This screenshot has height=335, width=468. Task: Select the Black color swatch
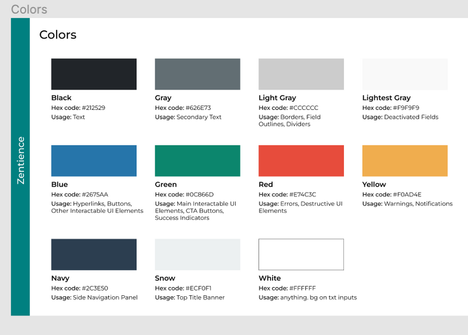[94, 74]
